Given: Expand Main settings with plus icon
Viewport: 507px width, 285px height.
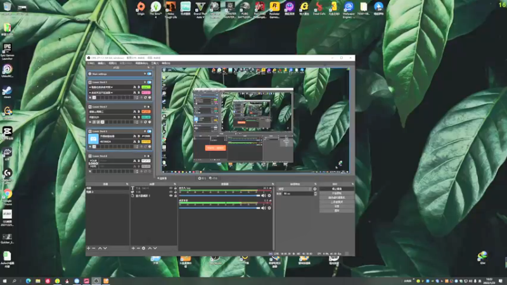Looking at the screenshot, I should [x=145, y=74].
